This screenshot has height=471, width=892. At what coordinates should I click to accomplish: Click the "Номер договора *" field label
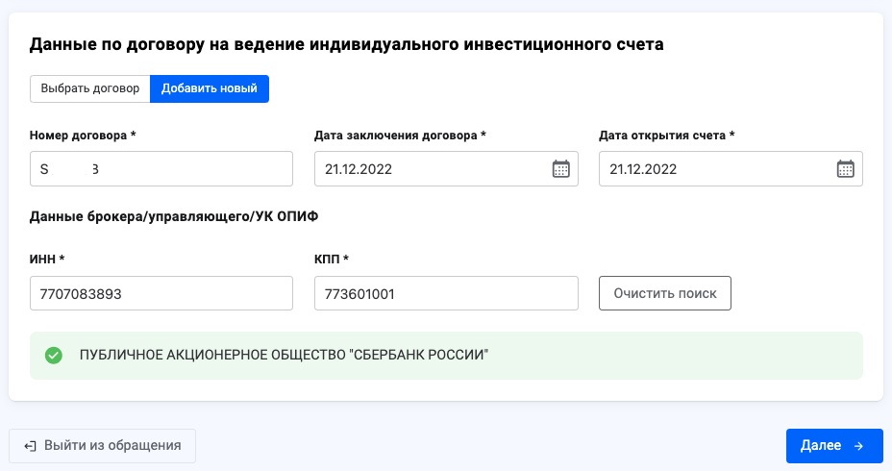coord(83,136)
